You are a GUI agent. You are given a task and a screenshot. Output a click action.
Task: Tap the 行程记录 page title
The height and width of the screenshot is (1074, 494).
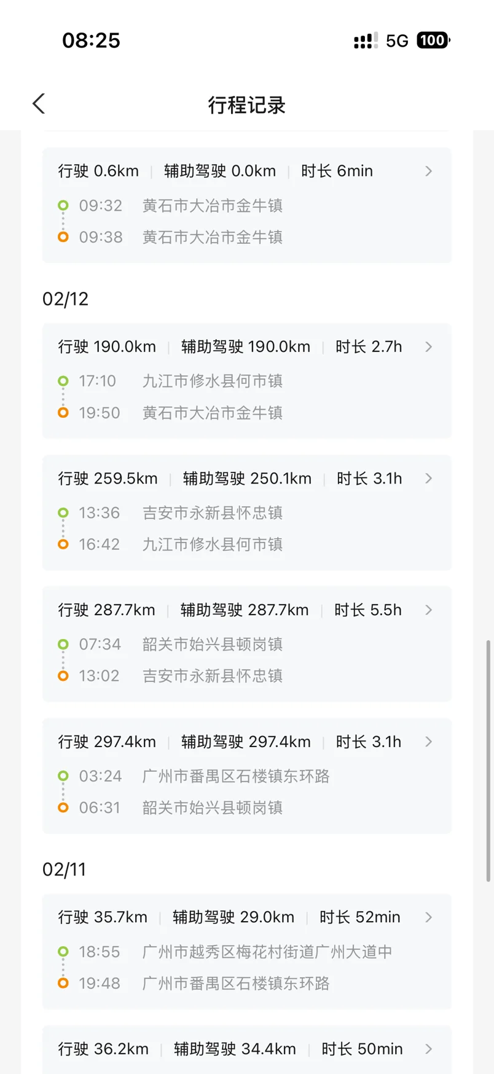(247, 105)
